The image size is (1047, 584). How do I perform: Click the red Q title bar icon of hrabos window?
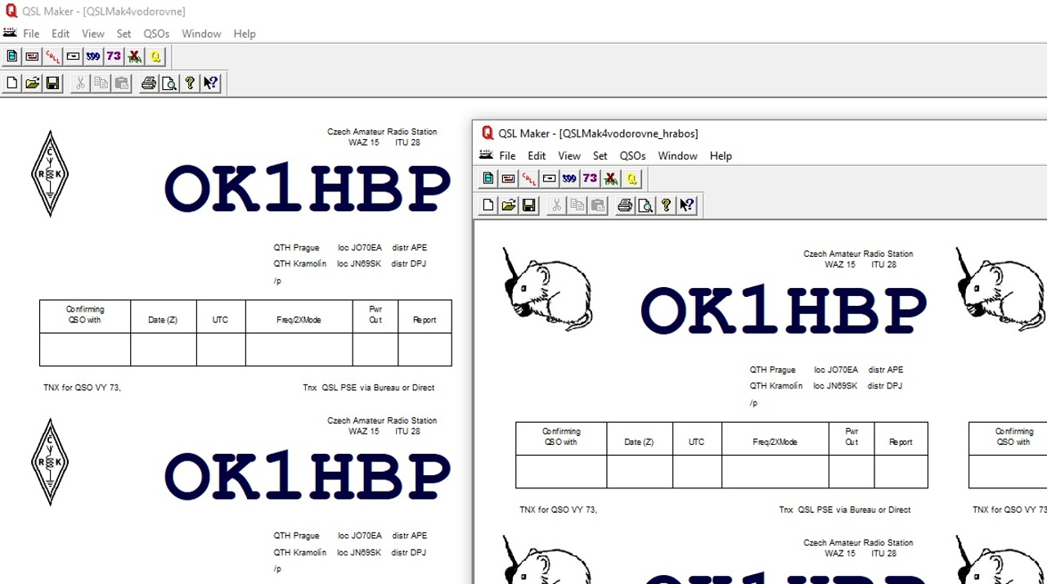pos(487,133)
